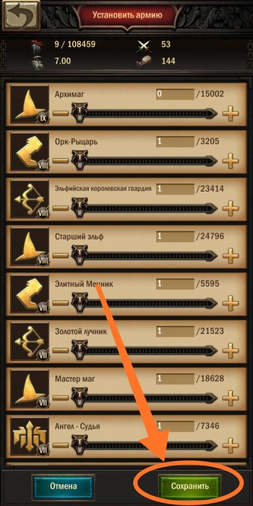Decrease Орк-Рыцарь count with minus icon
This screenshot has width=253, height=506.
pyautogui.click(x=61, y=161)
